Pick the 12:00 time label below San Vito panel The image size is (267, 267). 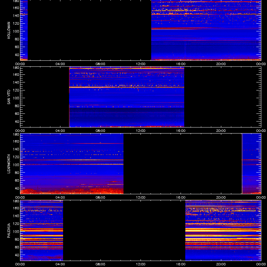pos(141,131)
